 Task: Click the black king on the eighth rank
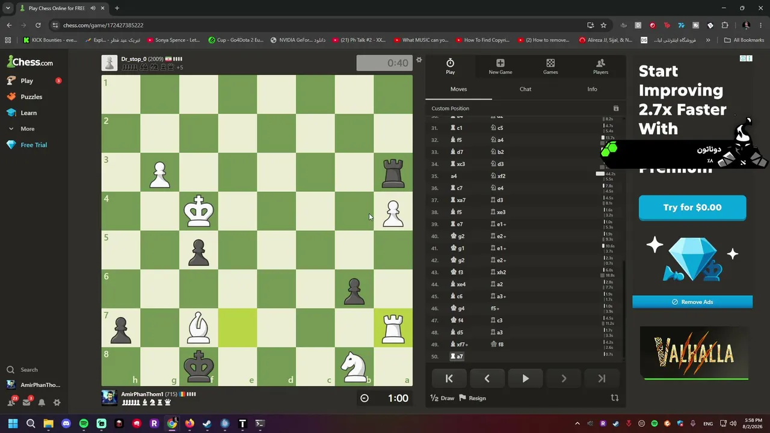(199, 366)
